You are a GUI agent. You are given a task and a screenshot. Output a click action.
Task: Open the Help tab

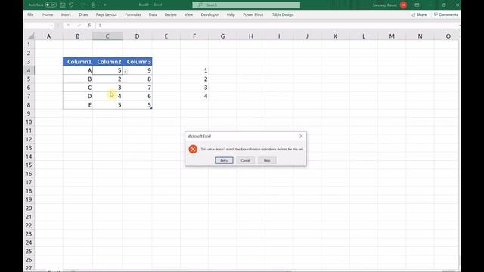[x=231, y=14]
